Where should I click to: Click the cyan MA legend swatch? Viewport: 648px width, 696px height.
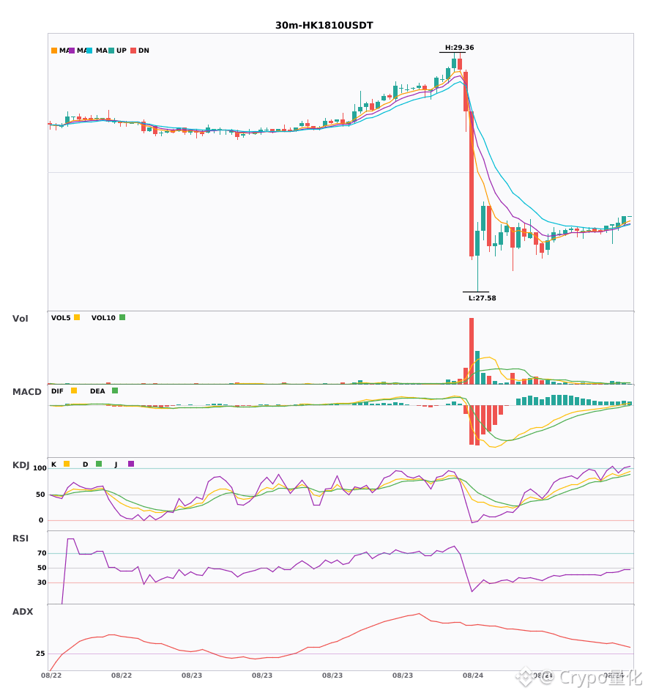click(x=89, y=51)
